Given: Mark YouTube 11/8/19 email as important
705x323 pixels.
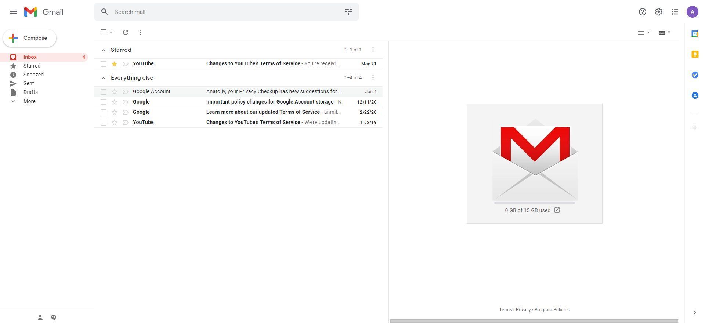Looking at the screenshot, I should tap(126, 123).
